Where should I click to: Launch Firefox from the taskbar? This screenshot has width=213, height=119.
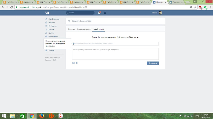pos(41,116)
